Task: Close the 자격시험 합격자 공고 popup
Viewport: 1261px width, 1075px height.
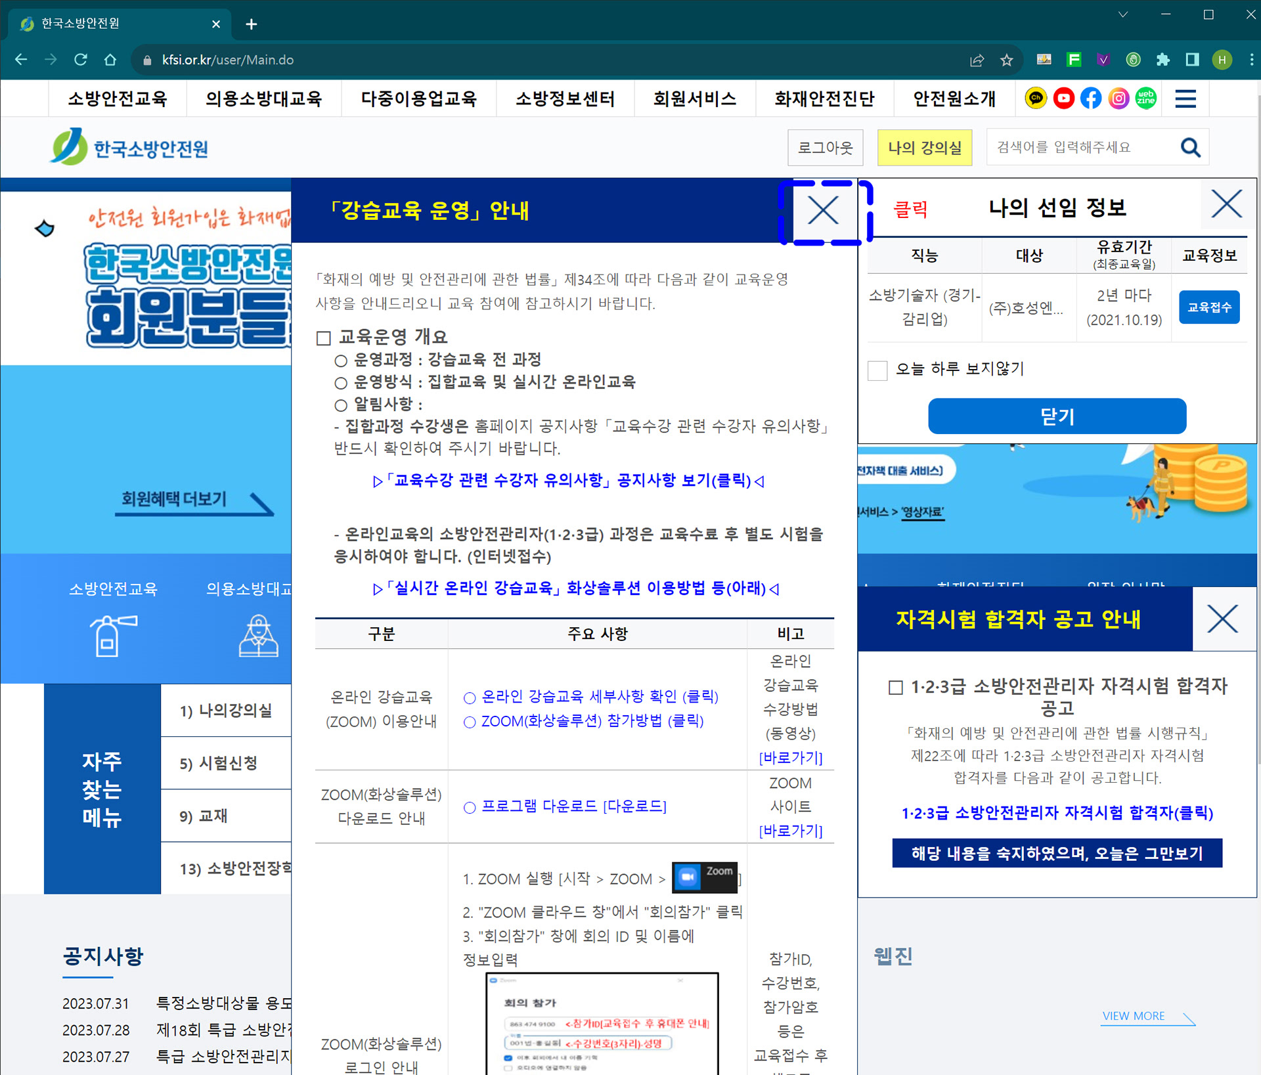Action: pyautogui.click(x=1222, y=619)
